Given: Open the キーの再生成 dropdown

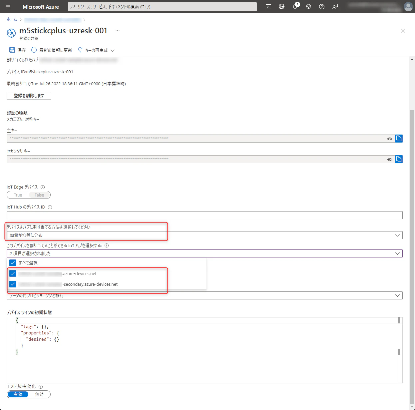Looking at the screenshot, I should (96, 50).
